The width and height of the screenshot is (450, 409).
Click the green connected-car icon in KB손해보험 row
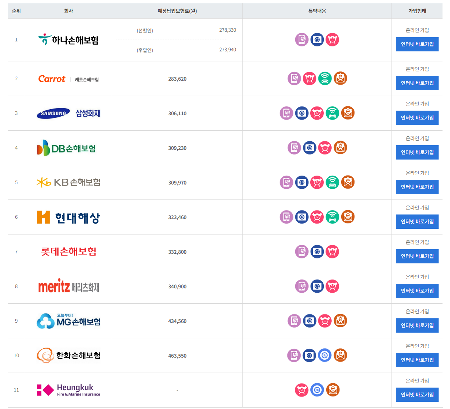click(332, 182)
